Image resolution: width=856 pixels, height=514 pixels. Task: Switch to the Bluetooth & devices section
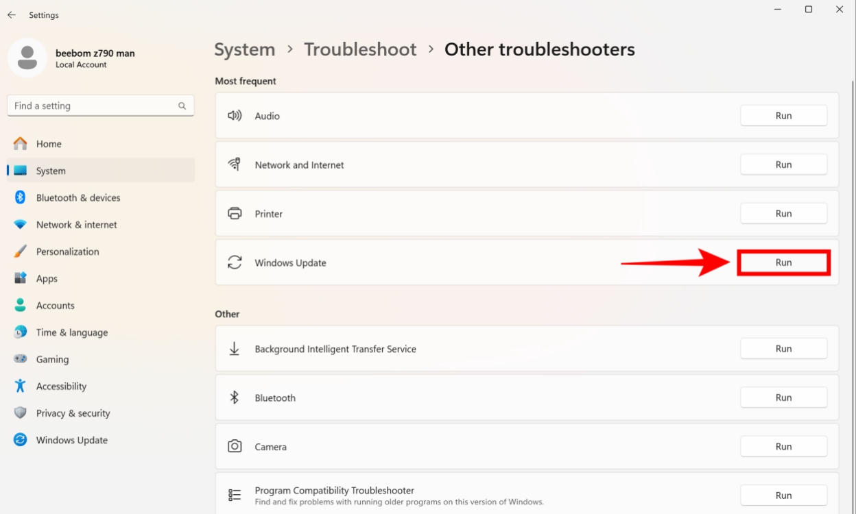point(78,197)
